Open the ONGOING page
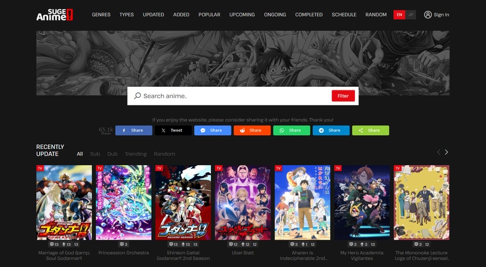 [x=275, y=15]
